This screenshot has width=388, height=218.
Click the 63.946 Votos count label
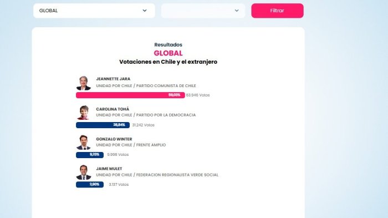pyautogui.click(x=198, y=95)
